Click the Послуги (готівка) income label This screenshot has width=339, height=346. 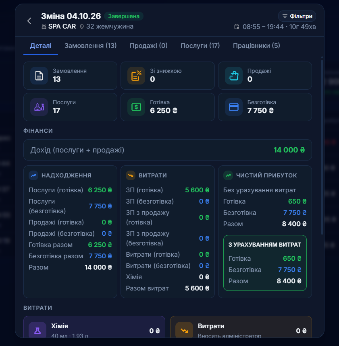[x=56, y=190]
